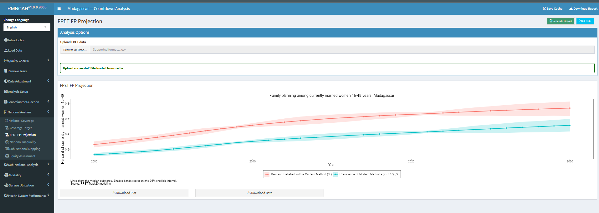Click the Load Data upload icon

tap(6, 50)
